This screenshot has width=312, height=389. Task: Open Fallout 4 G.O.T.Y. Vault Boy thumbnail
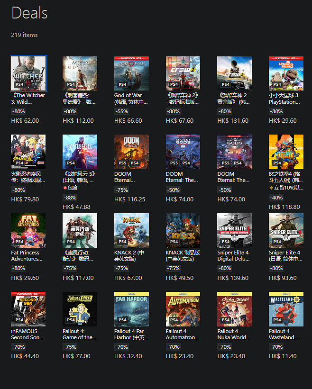80,309
